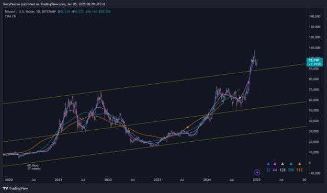Click the TradingView logo at bottom left
This screenshot has width=327, height=193.
point(5,188)
